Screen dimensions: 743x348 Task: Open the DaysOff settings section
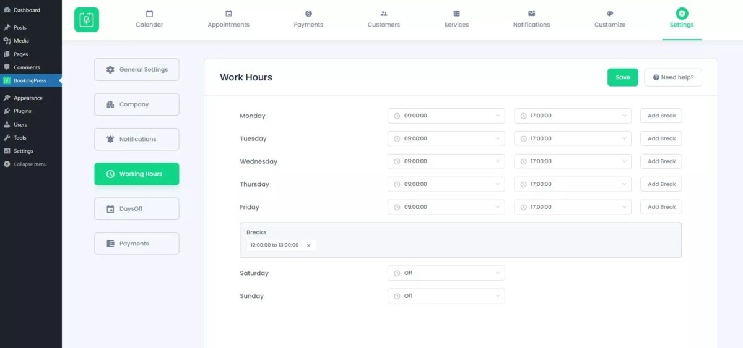pos(136,209)
